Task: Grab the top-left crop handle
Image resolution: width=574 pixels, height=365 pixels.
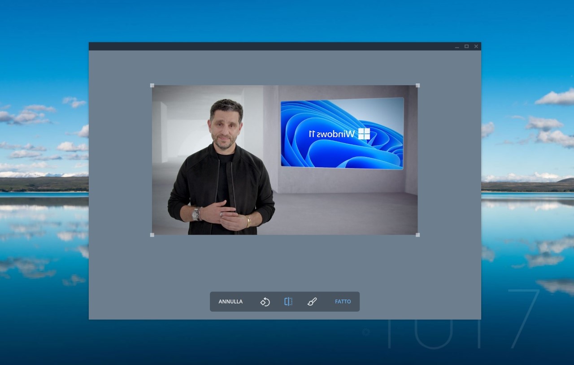Action: pyautogui.click(x=152, y=85)
